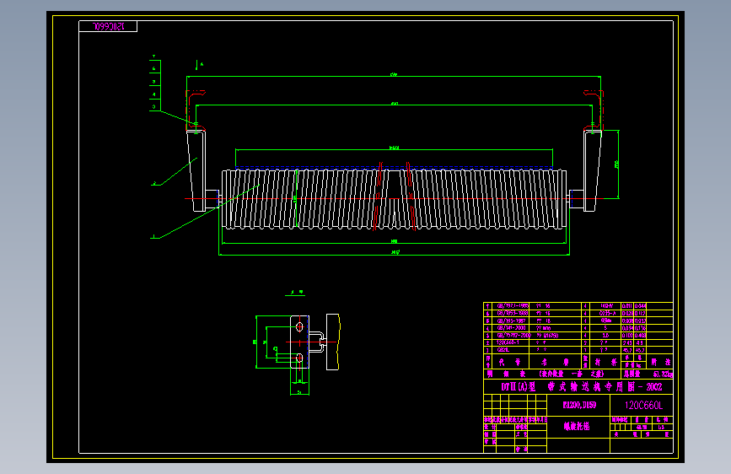Click the left support bracket of the roller
This screenshot has height=474, width=731.
click(x=196, y=170)
